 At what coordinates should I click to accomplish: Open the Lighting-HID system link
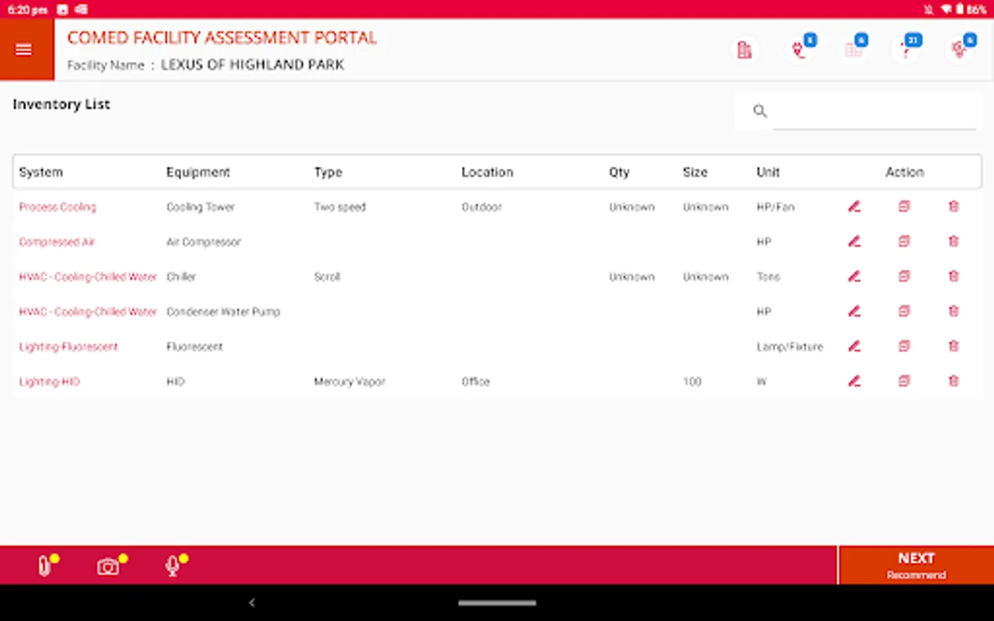click(x=49, y=382)
